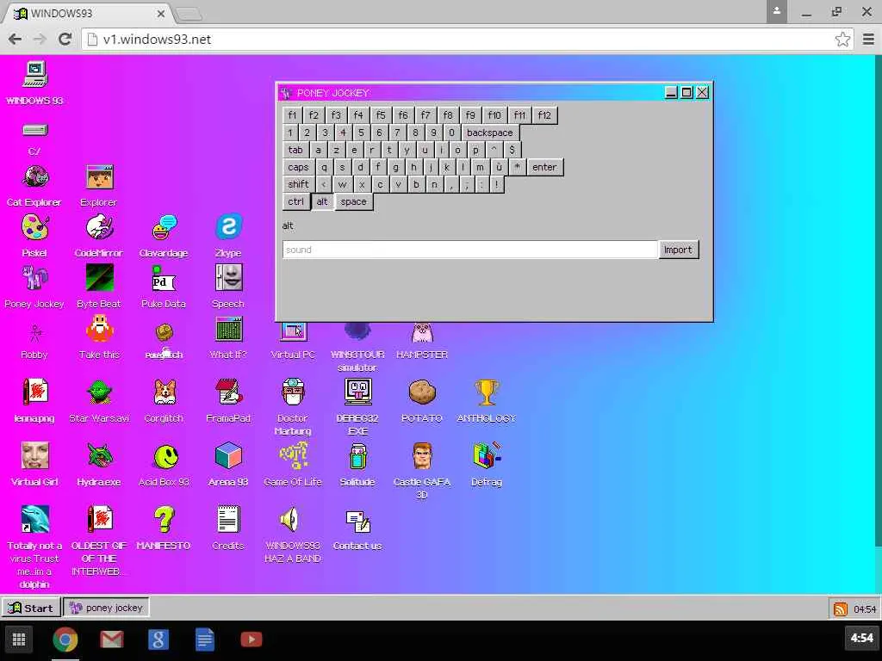Open the Chrome hamburger menu

[x=868, y=40]
